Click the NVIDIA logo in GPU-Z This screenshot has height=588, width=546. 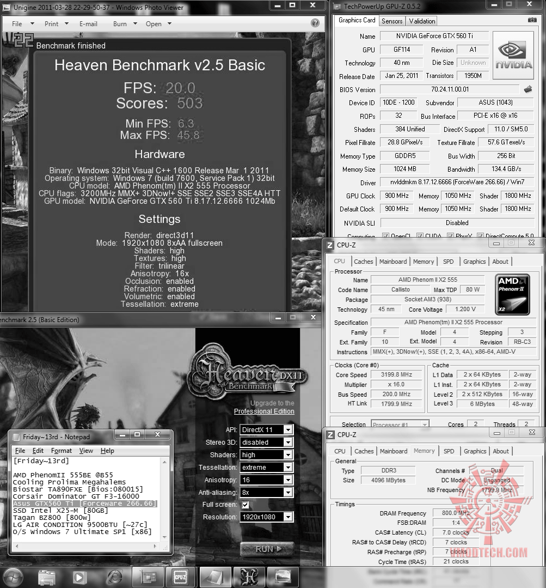coord(513,56)
